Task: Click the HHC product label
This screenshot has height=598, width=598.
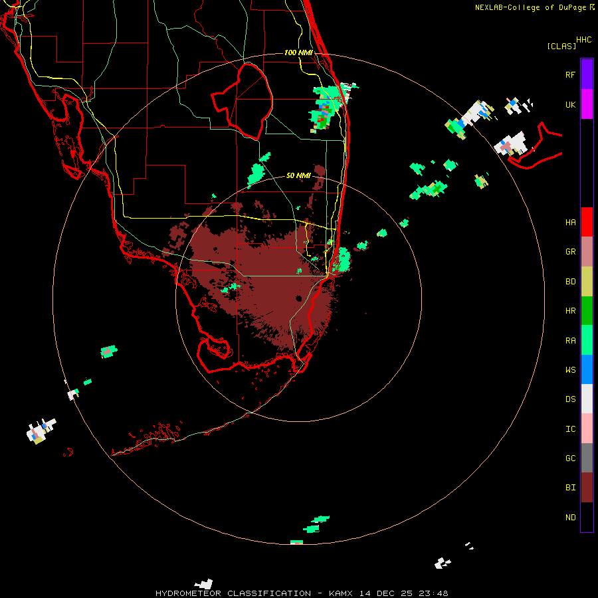Action: click(583, 40)
